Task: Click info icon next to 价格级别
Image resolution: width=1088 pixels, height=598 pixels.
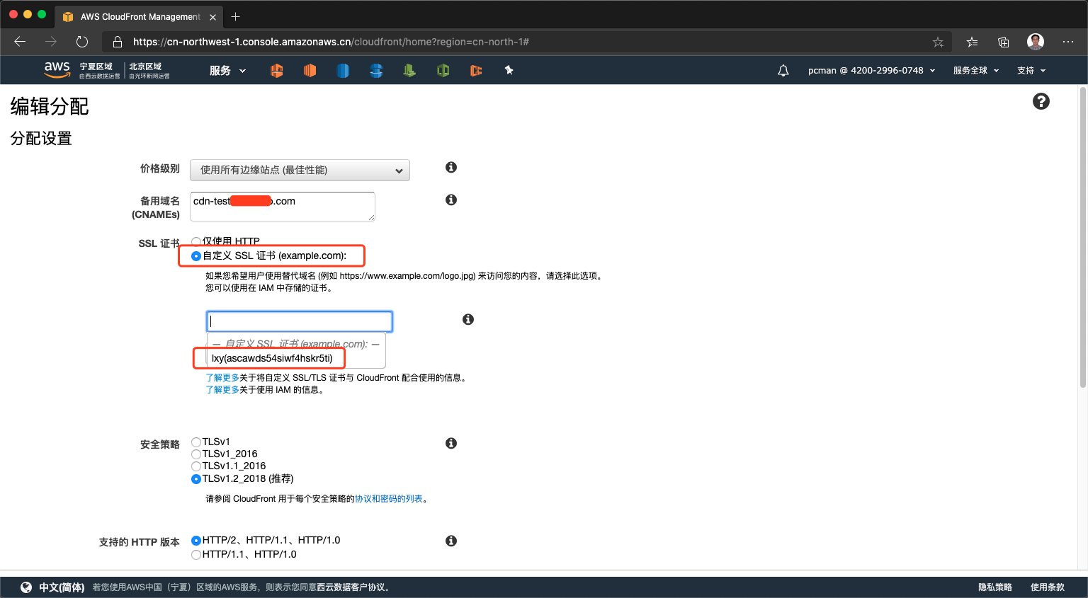Action: click(x=450, y=167)
